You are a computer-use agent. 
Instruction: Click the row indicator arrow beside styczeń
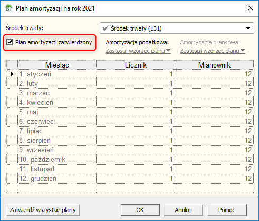tap(12, 74)
